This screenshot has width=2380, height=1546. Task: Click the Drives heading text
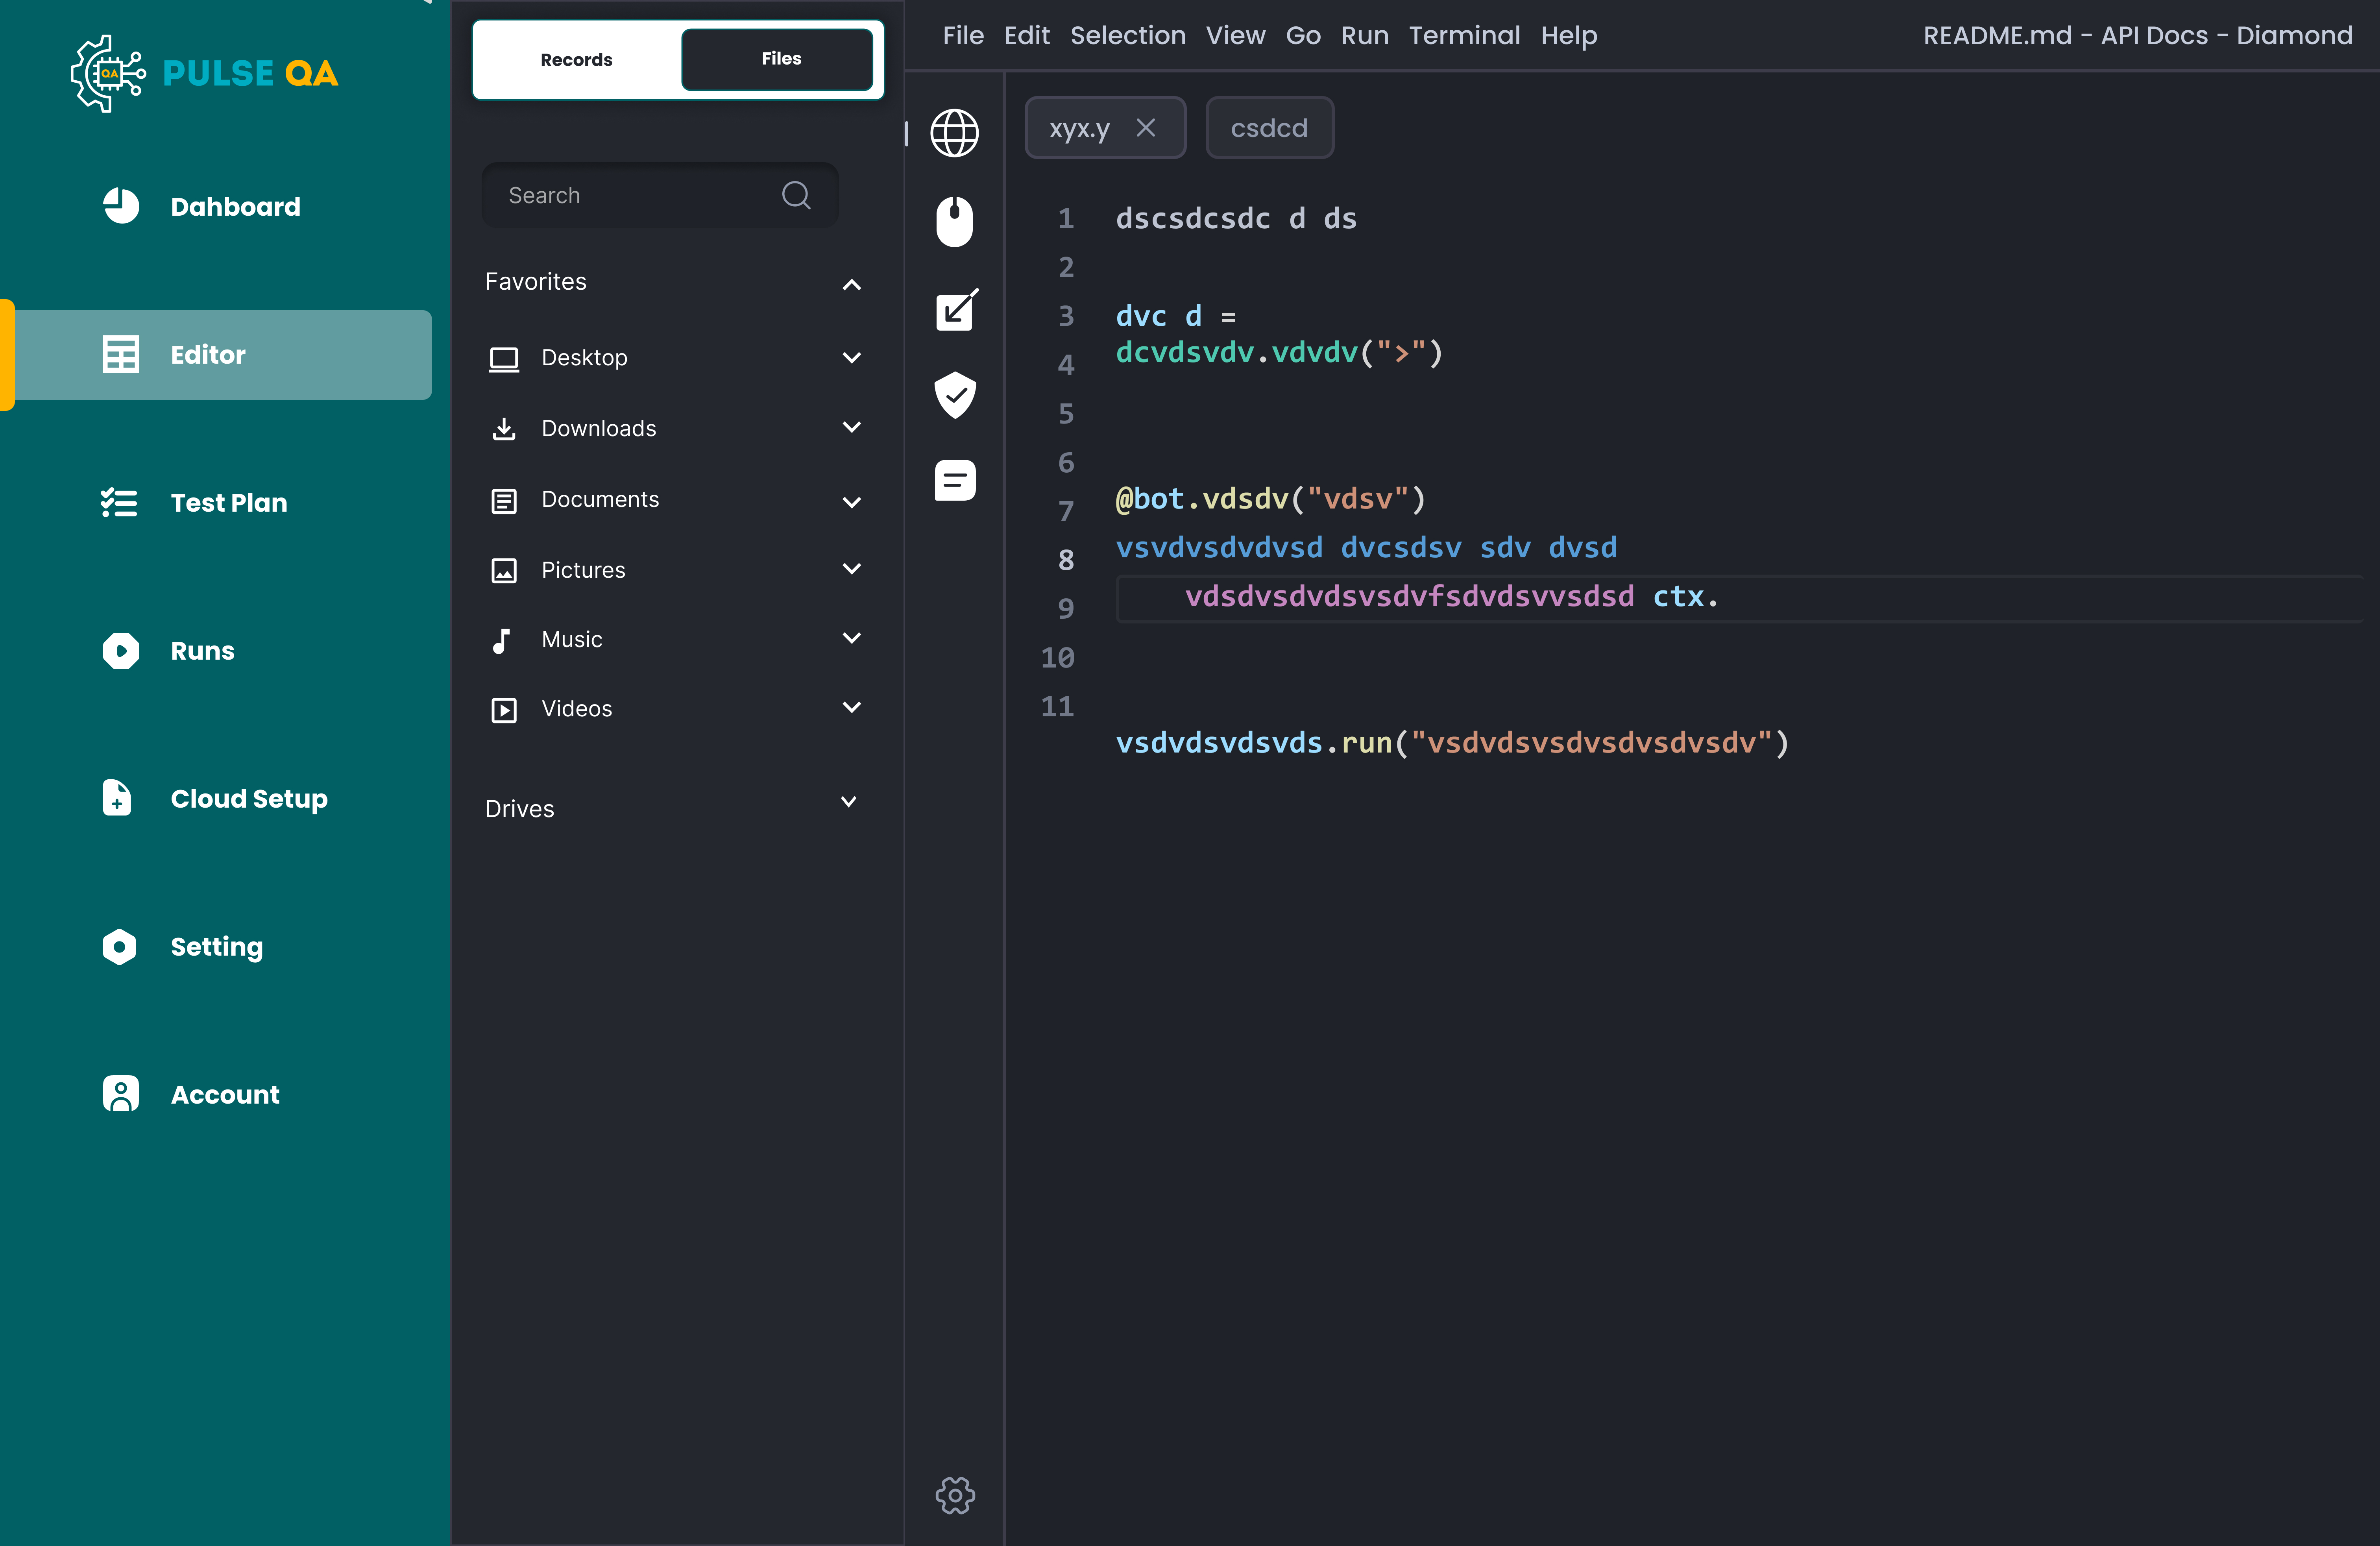click(519, 808)
